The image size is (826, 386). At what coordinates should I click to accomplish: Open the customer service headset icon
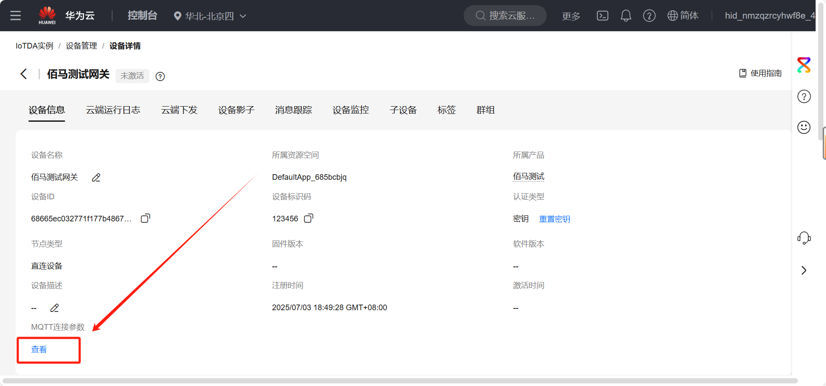pyautogui.click(x=803, y=238)
